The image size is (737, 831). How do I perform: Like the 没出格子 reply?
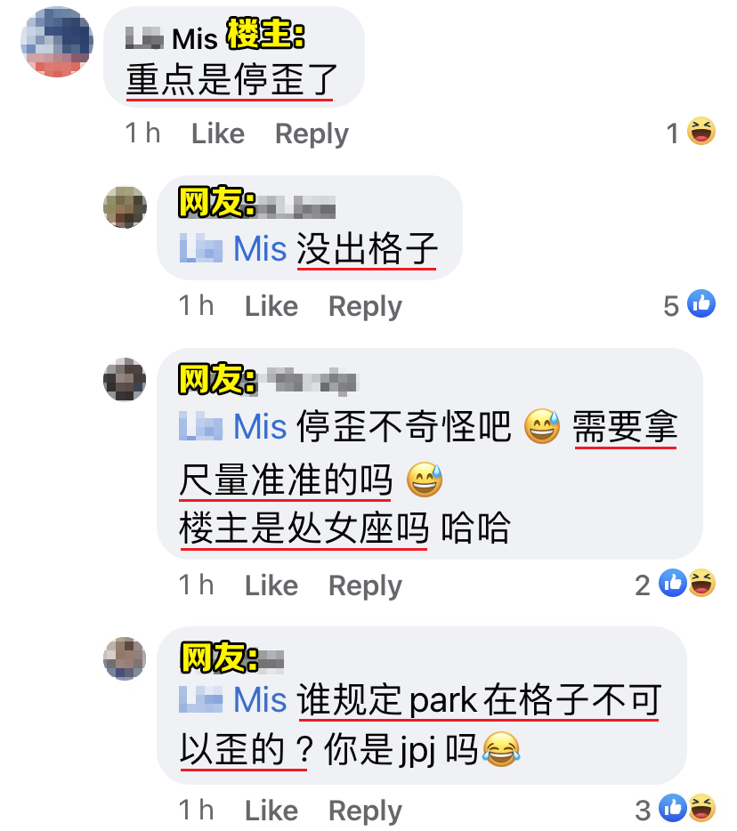click(271, 306)
